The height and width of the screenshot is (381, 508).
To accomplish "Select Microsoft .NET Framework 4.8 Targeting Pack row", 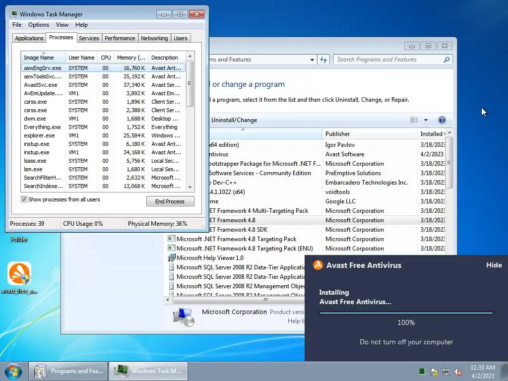I will (x=306, y=239).
